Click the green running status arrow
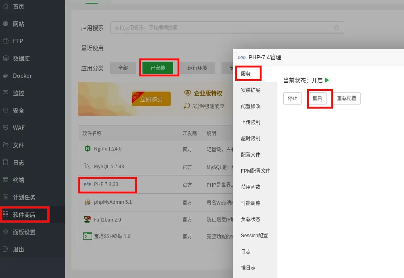This screenshot has height=278, width=404. pos(327,80)
